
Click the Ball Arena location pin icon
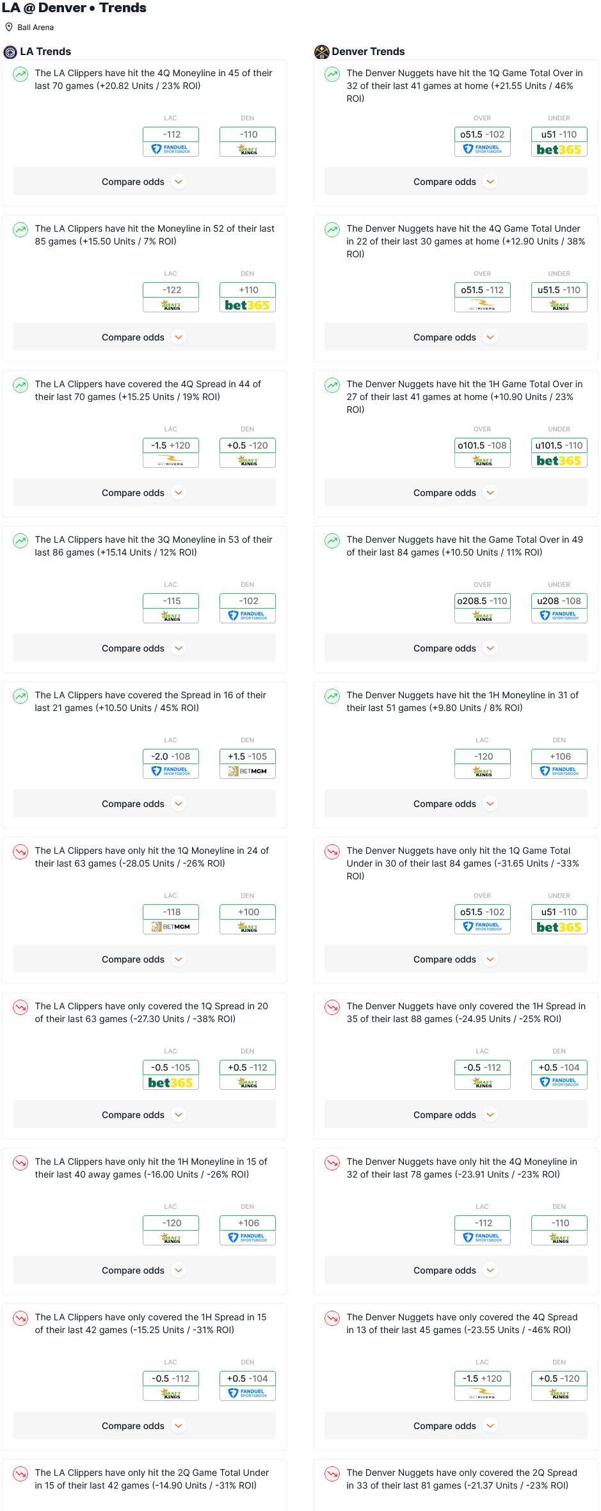9,28
